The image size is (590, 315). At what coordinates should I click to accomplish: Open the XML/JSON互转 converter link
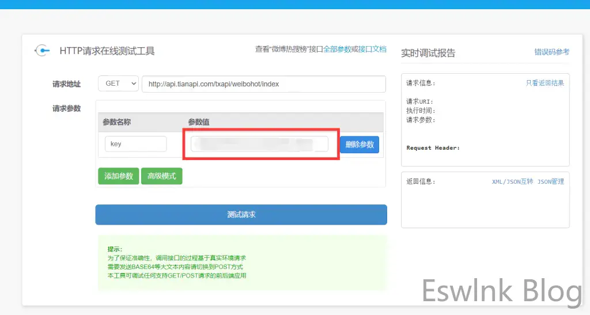512,181
